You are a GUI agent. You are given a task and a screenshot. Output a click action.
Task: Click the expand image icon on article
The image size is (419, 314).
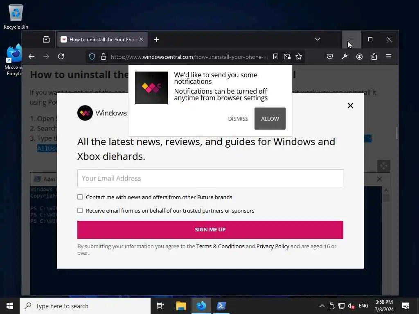pyautogui.click(x=384, y=166)
